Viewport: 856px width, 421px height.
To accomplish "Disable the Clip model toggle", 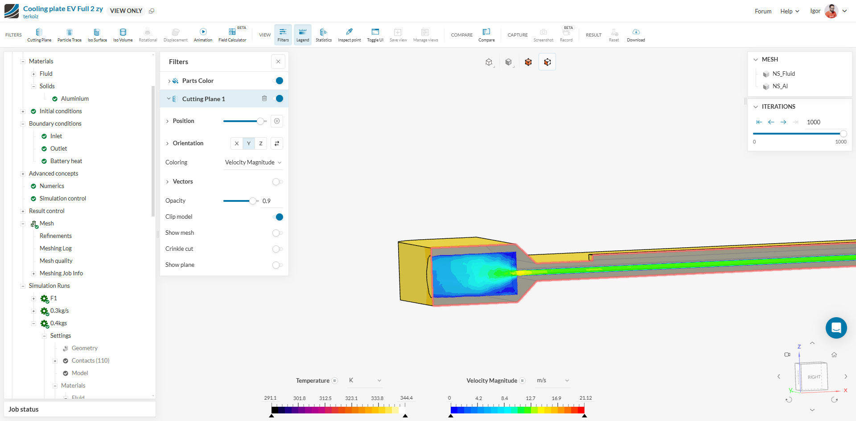I will coord(277,217).
